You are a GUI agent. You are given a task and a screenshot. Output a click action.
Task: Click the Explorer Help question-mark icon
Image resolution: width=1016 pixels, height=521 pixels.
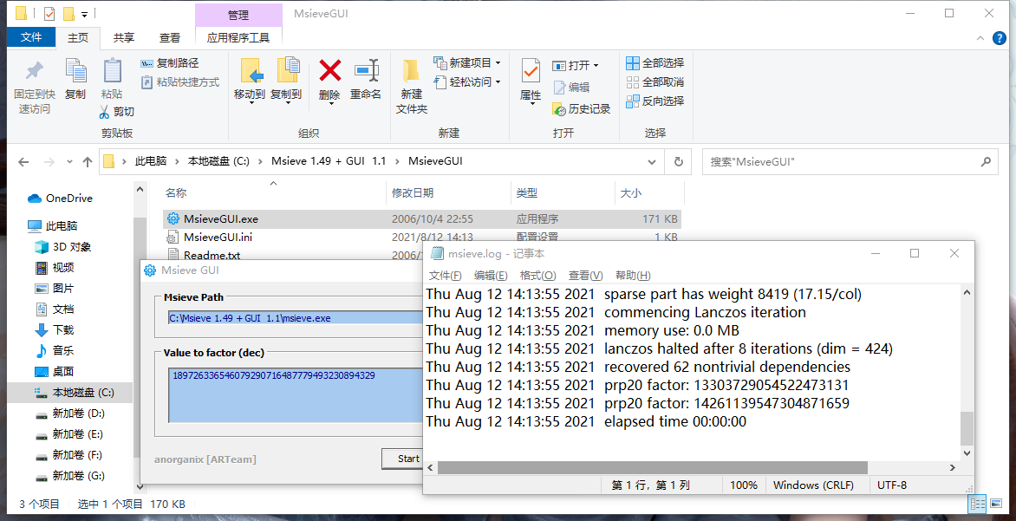[1000, 38]
